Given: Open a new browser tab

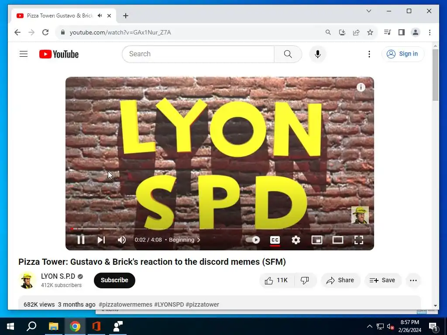Looking at the screenshot, I should tap(126, 16).
